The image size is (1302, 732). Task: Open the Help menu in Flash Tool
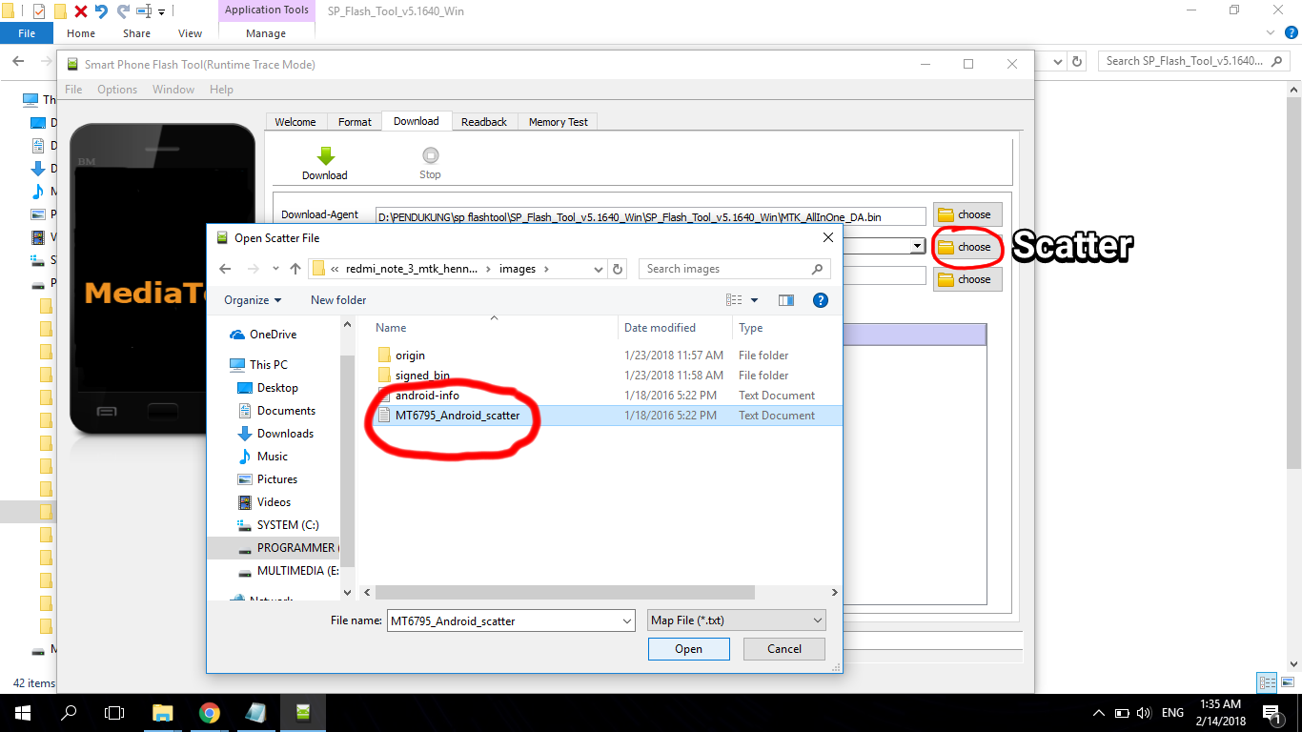(221, 90)
